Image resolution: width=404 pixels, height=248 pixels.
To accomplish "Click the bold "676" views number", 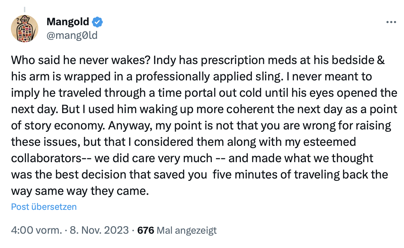I will 146,231.
